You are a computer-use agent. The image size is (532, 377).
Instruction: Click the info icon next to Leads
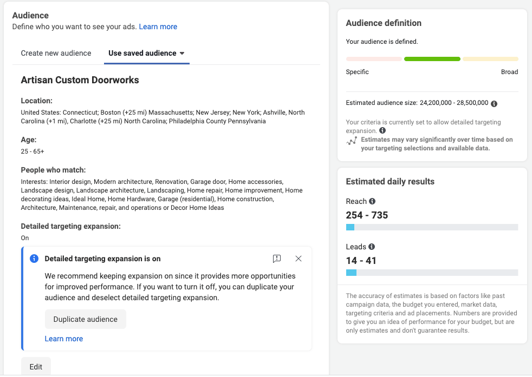(371, 247)
